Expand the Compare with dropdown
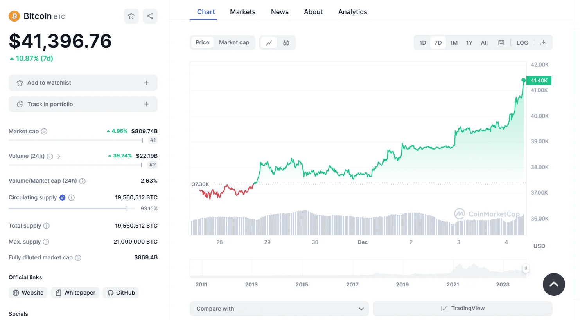This screenshot has height=320, width=580. tap(279, 309)
